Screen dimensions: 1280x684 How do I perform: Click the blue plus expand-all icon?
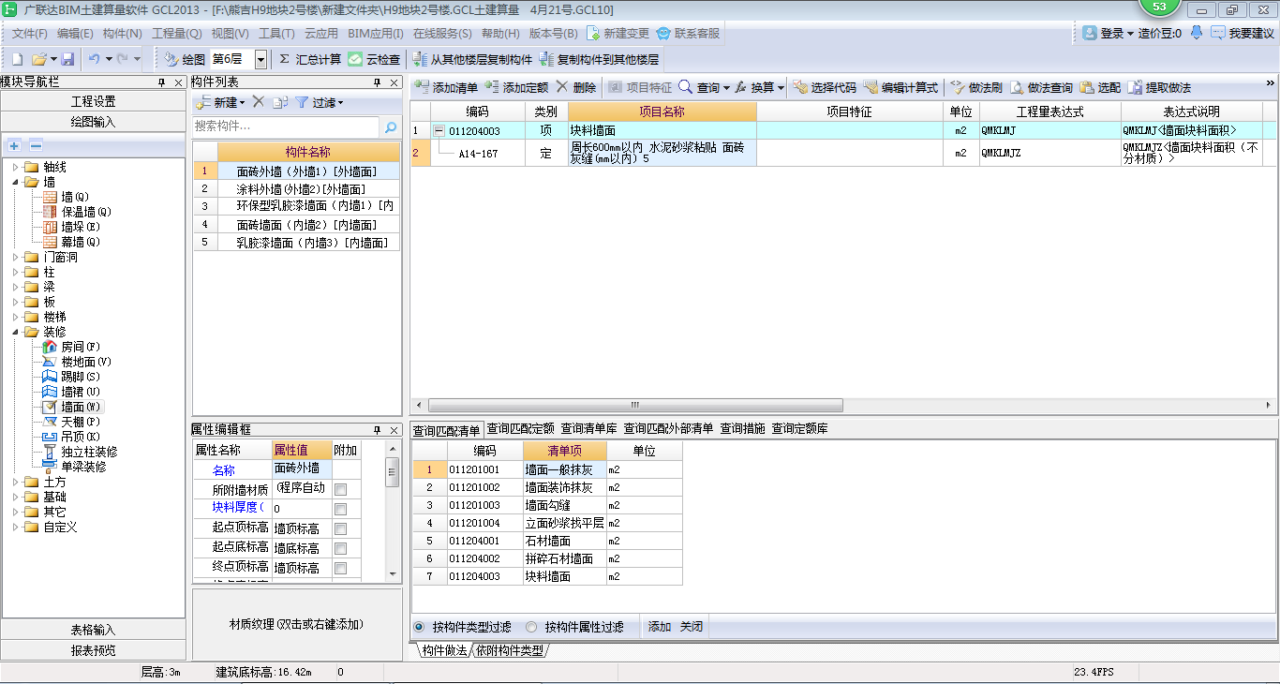pos(14,145)
